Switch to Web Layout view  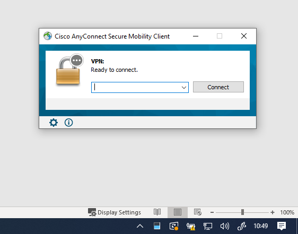pos(198,212)
